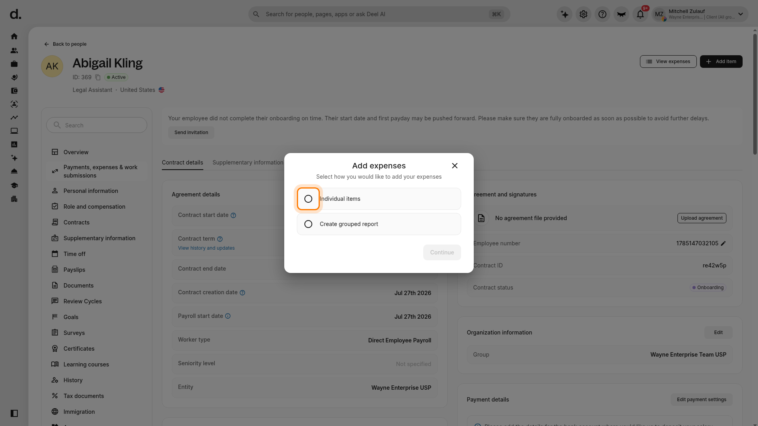Open Tax documents section

pyautogui.click(x=97, y=396)
